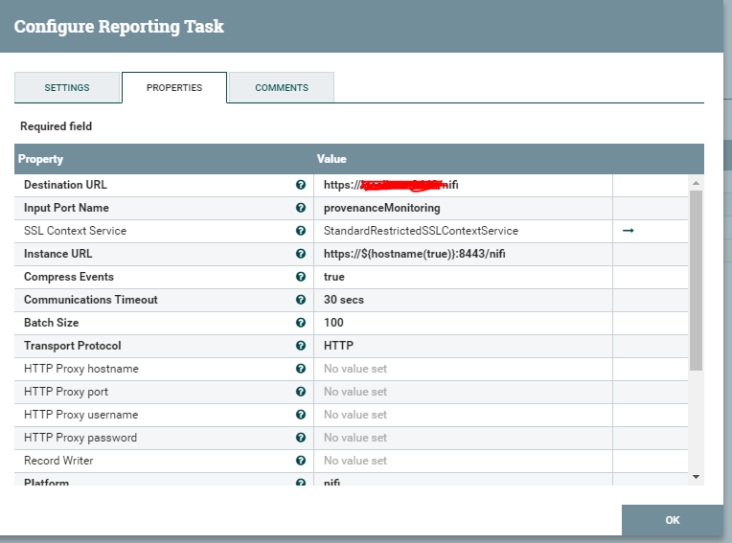
Task: Edit the Batch Size value 100
Action: coord(462,323)
